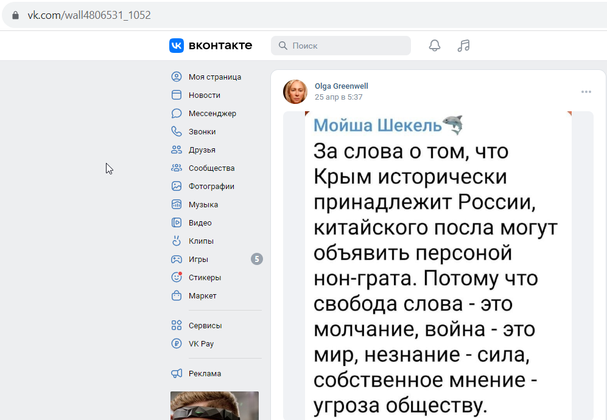
Task: Click the Клипы hand icon
Action: [x=177, y=241]
